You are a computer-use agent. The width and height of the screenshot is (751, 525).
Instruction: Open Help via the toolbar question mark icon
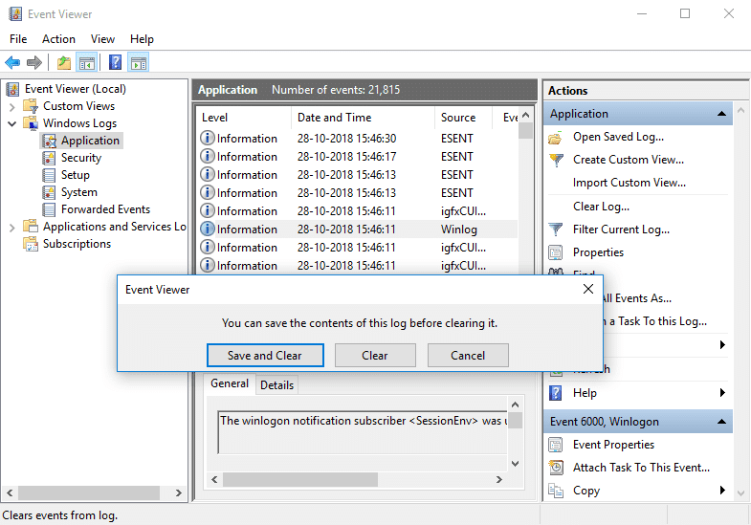(116, 62)
